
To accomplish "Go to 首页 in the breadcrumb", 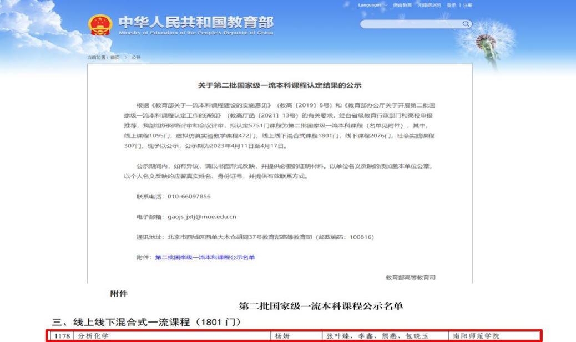I will tap(115, 58).
